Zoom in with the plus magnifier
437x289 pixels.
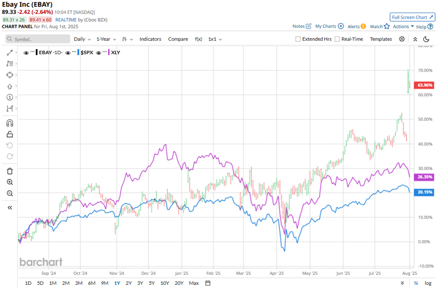[10, 182]
